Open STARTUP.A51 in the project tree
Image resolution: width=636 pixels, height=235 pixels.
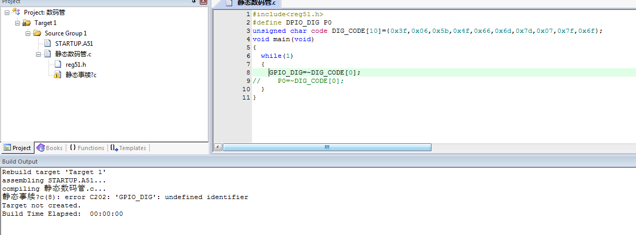[74, 44]
